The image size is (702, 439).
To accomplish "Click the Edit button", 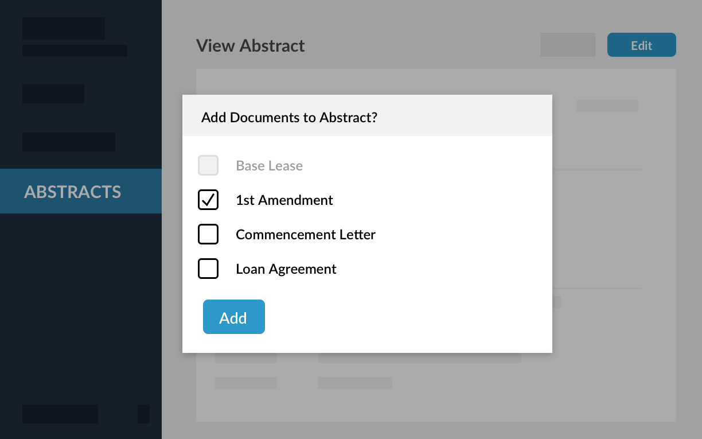I will [641, 45].
